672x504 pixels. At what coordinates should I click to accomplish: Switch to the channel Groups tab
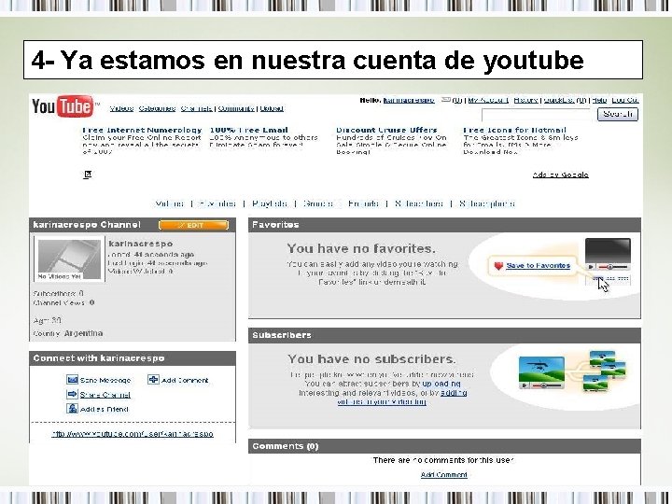coord(318,203)
